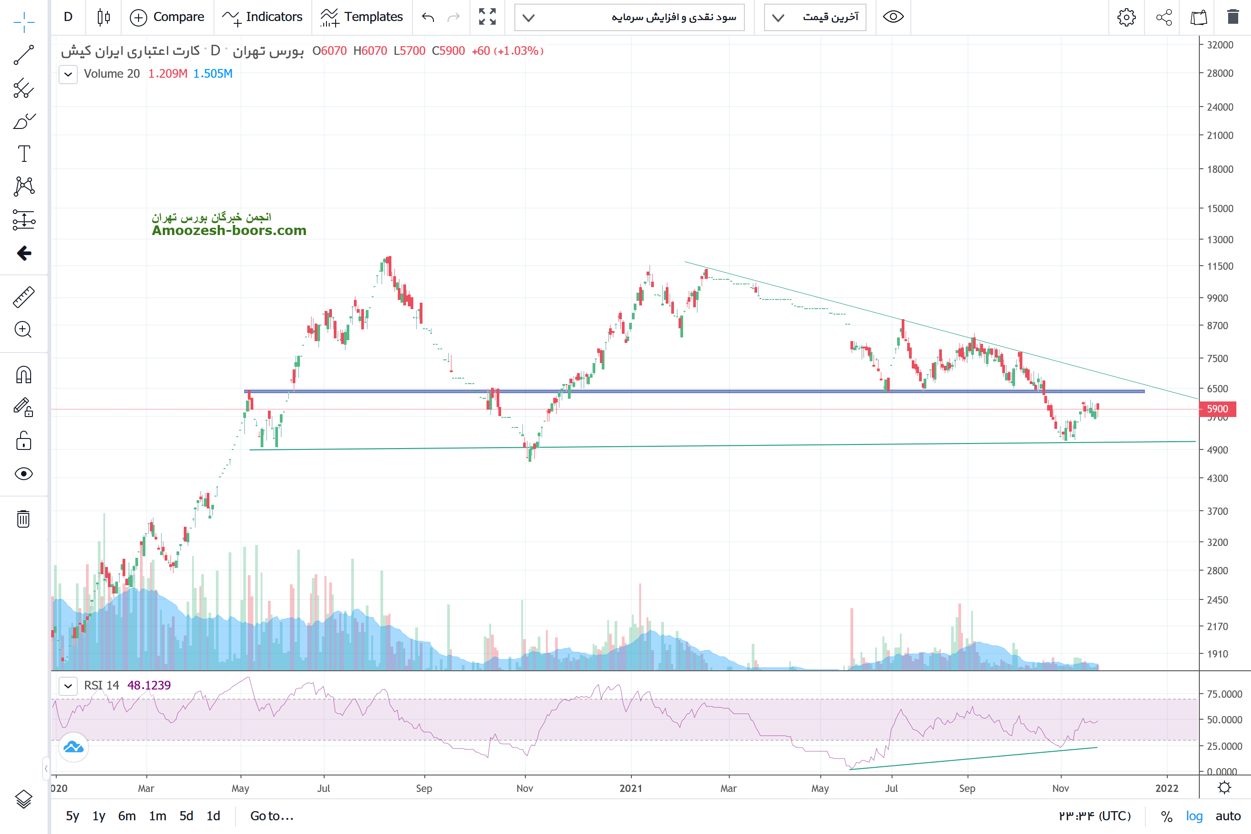Image resolution: width=1251 pixels, height=834 pixels.
Task: Toggle hide all drawings eye icon
Action: pyautogui.click(x=23, y=474)
